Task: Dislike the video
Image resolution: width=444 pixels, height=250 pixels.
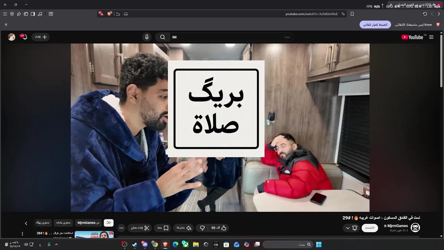Action: (x=202, y=228)
